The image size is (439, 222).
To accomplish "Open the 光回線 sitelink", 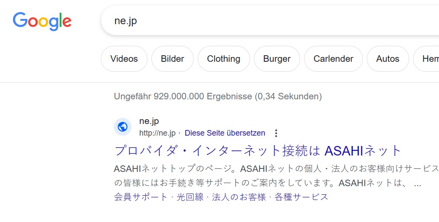I will [190, 197].
